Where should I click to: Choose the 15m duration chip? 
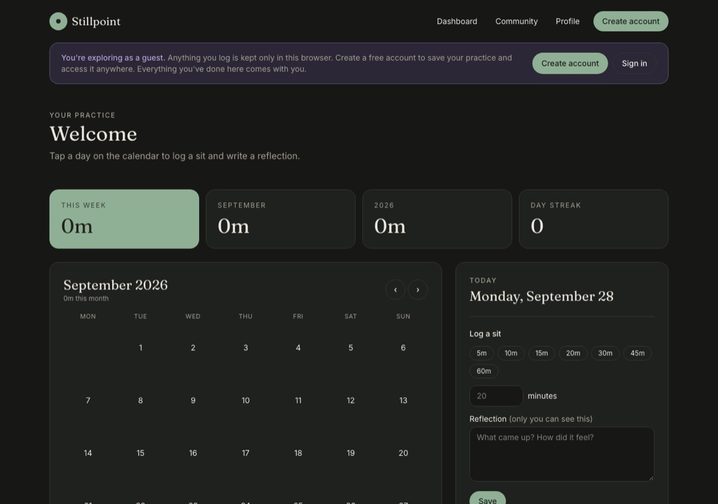pyautogui.click(x=541, y=353)
